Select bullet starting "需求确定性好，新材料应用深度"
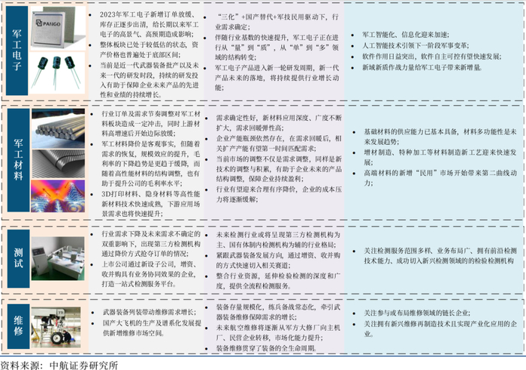 [x=279, y=122]
